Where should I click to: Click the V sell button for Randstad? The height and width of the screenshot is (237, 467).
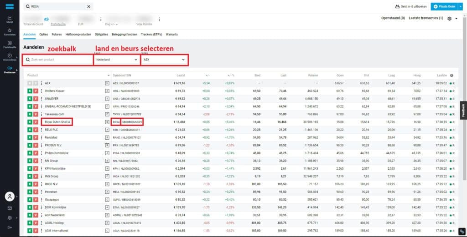pyautogui.click(x=36, y=137)
